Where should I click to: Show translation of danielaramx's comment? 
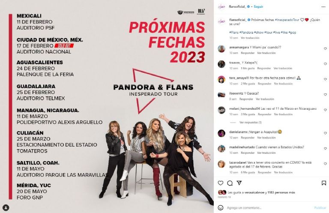tap(266, 138)
